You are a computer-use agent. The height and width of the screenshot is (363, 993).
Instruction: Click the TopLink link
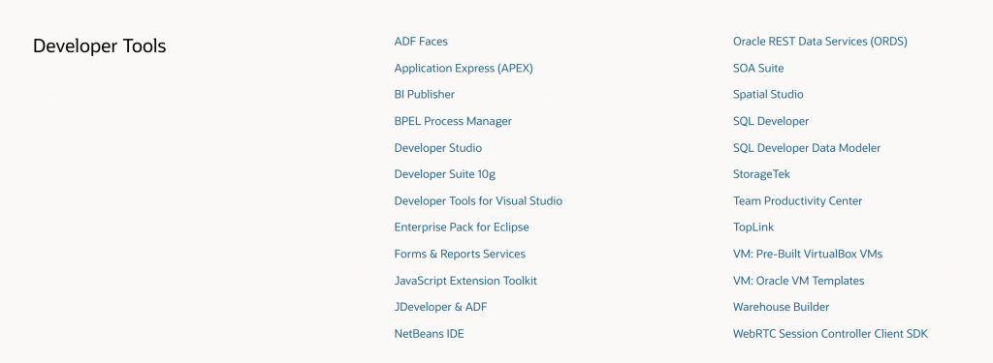(753, 227)
